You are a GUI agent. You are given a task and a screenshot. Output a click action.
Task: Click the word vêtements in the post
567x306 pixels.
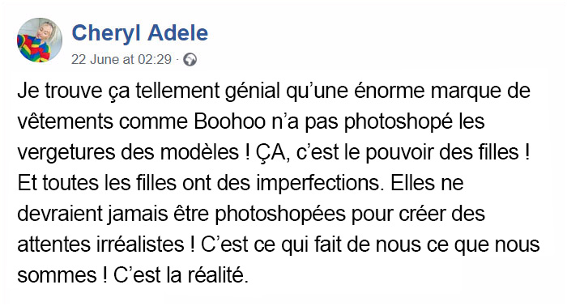pyautogui.click(x=65, y=121)
